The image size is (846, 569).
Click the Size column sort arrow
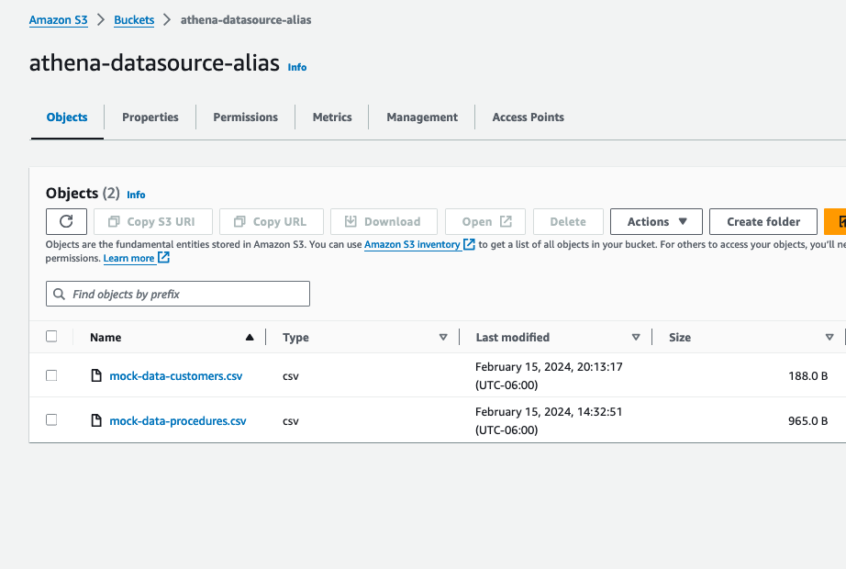(x=829, y=338)
